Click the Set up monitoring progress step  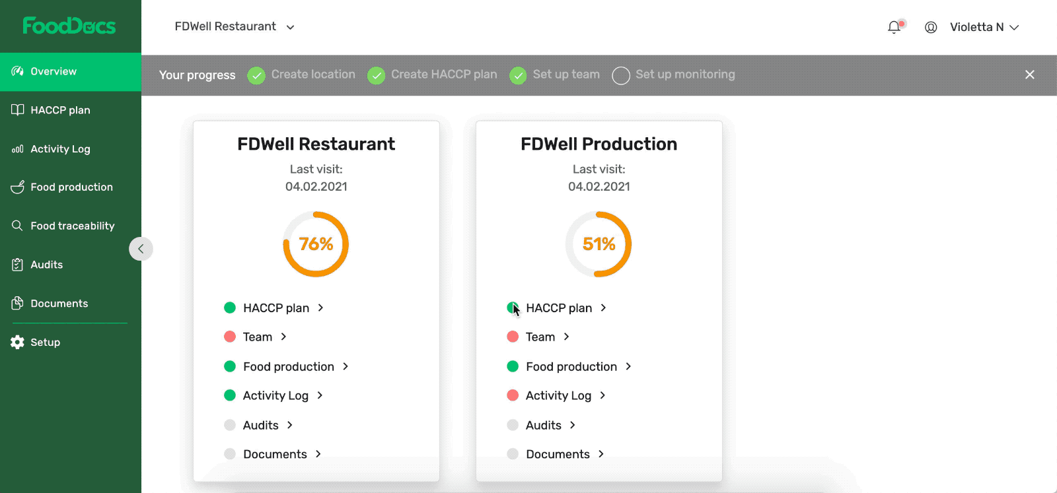(x=685, y=75)
